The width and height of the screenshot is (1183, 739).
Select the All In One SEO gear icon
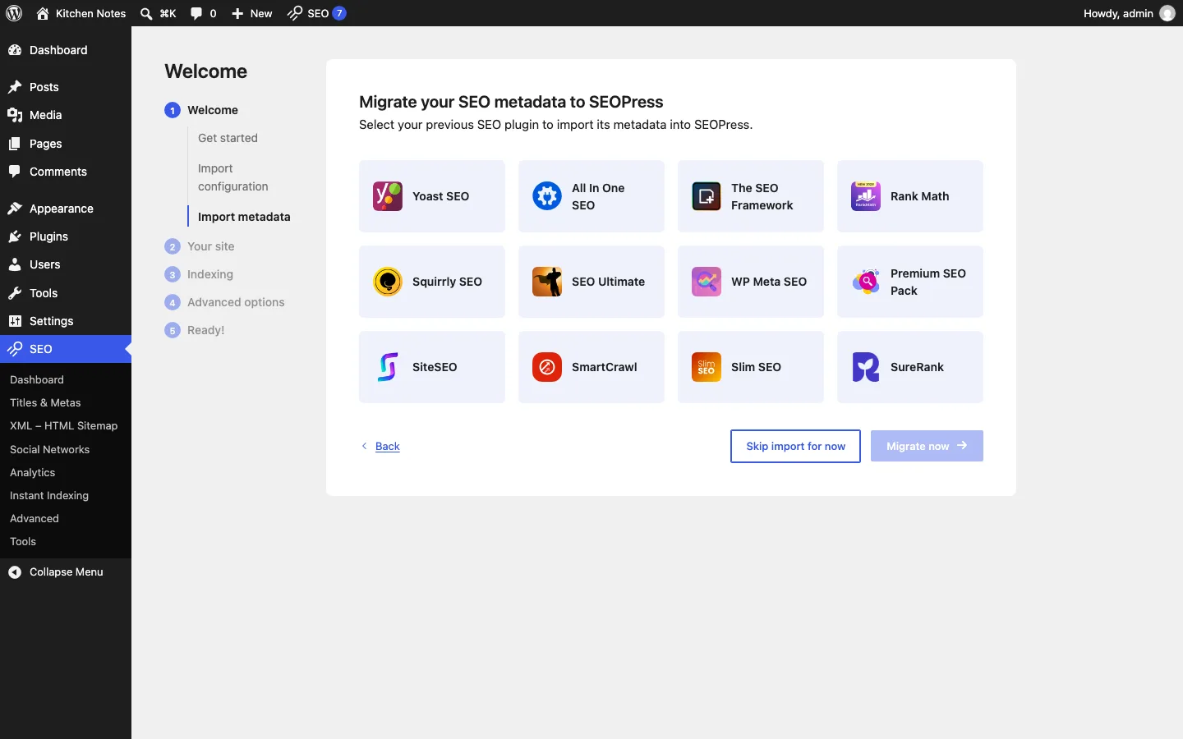[547, 196]
